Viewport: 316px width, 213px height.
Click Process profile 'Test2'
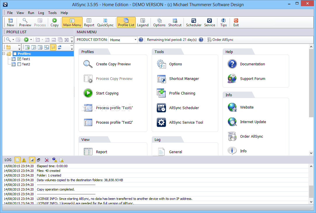point(108,122)
